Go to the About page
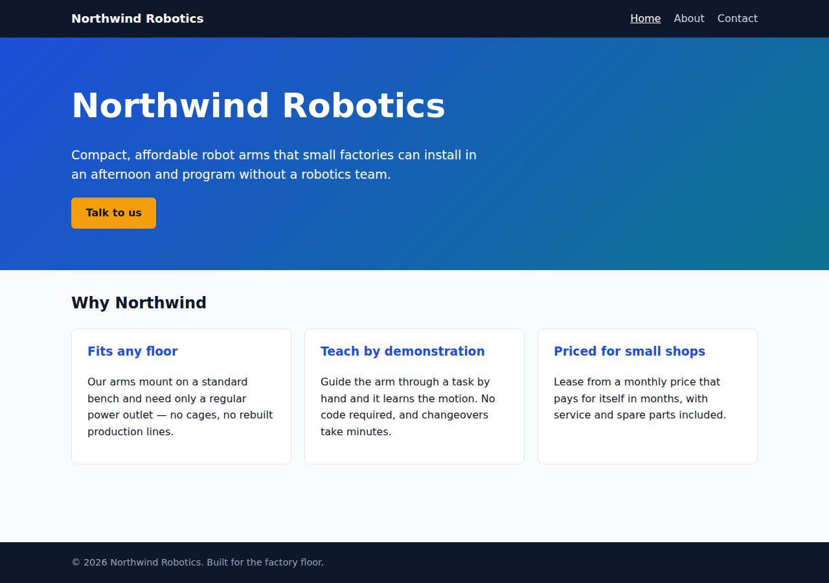This screenshot has height=583, width=829. (688, 19)
